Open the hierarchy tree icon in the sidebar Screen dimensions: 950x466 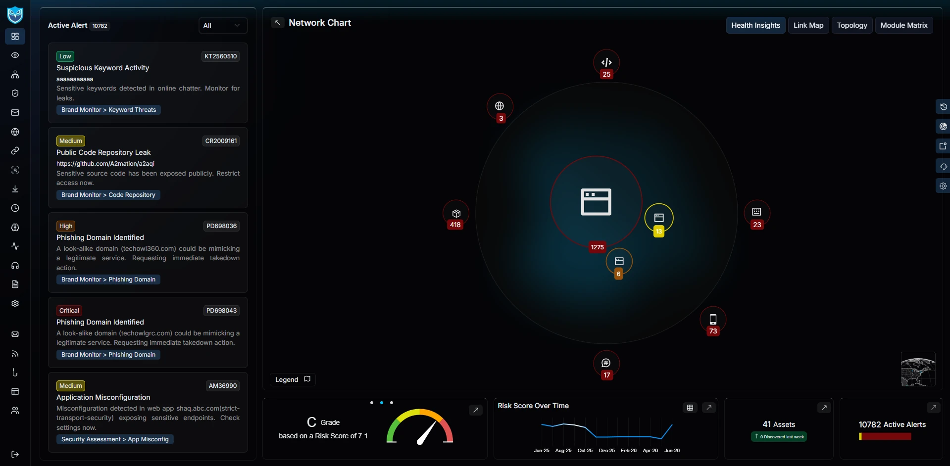tap(15, 74)
